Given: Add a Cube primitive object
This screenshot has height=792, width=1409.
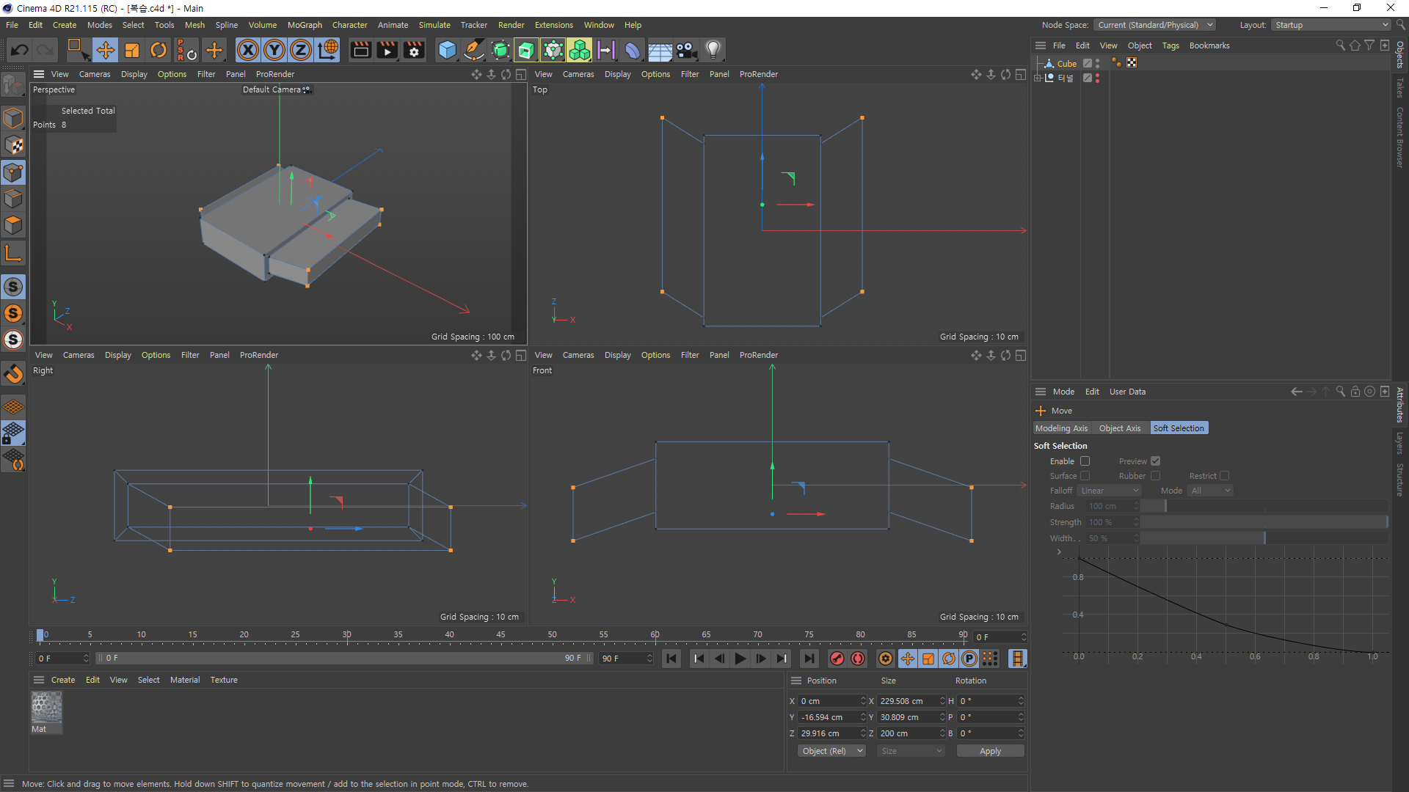Looking at the screenshot, I should coord(446,50).
